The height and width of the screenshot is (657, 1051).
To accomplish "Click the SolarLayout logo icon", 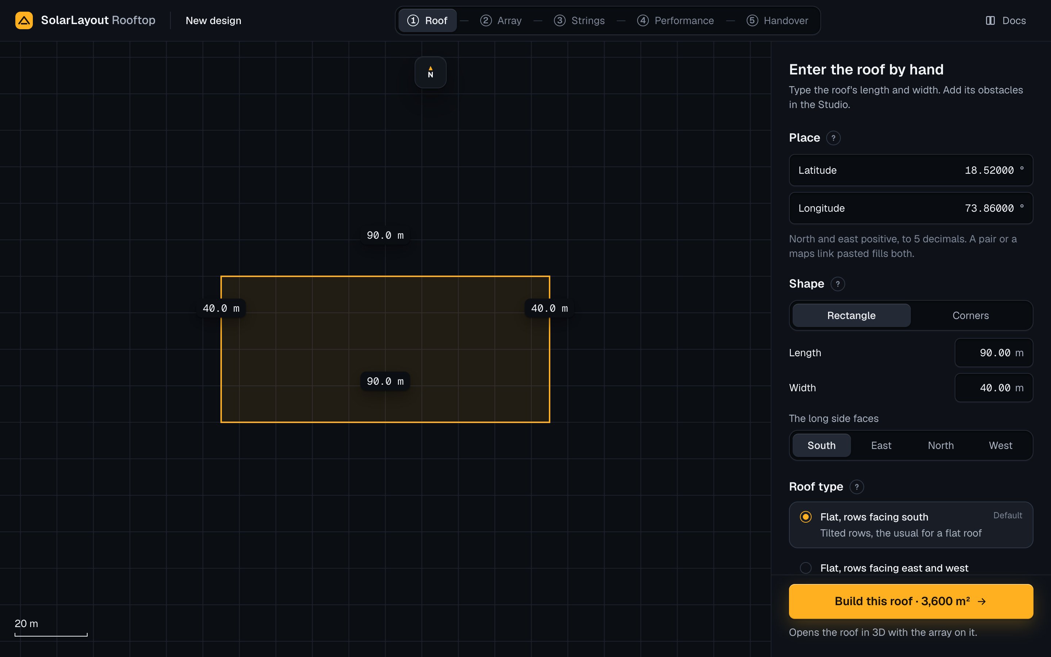I will coord(24,20).
